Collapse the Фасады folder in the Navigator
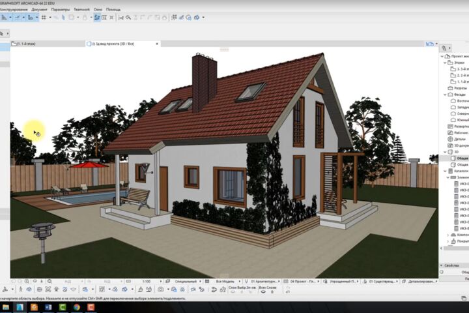 [x=446, y=95]
